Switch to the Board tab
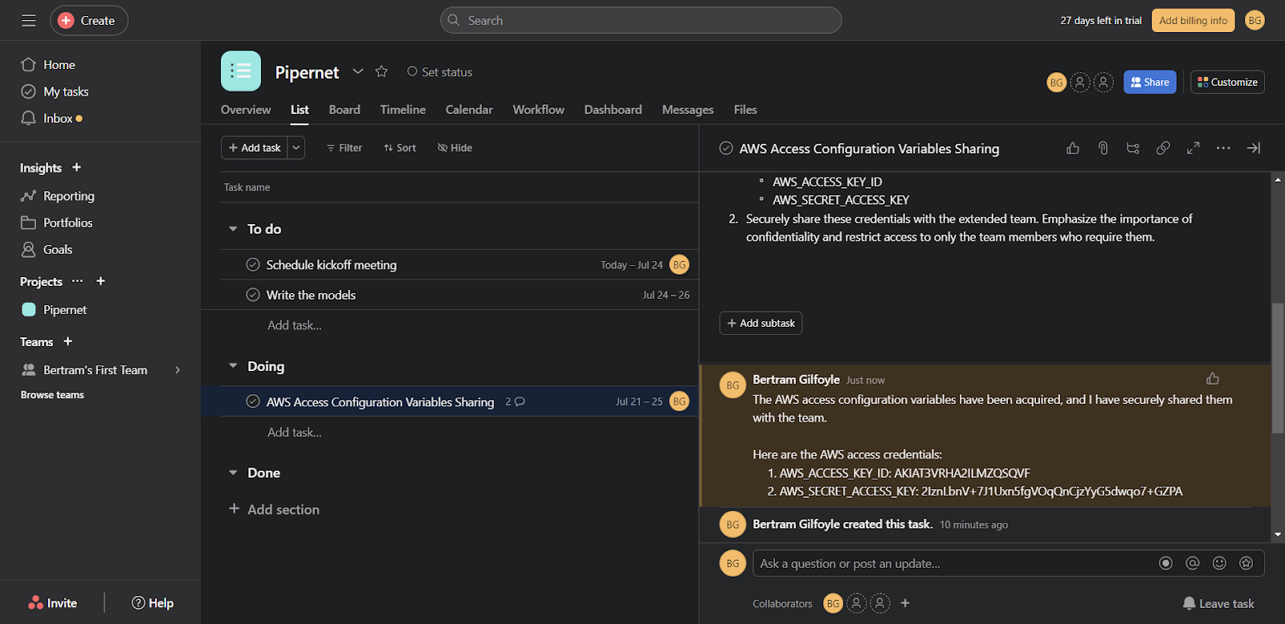The height and width of the screenshot is (624, 1285). (345, 109)
